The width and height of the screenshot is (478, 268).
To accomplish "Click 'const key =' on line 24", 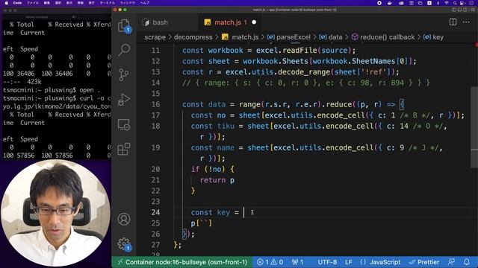I will click(215, 212).
